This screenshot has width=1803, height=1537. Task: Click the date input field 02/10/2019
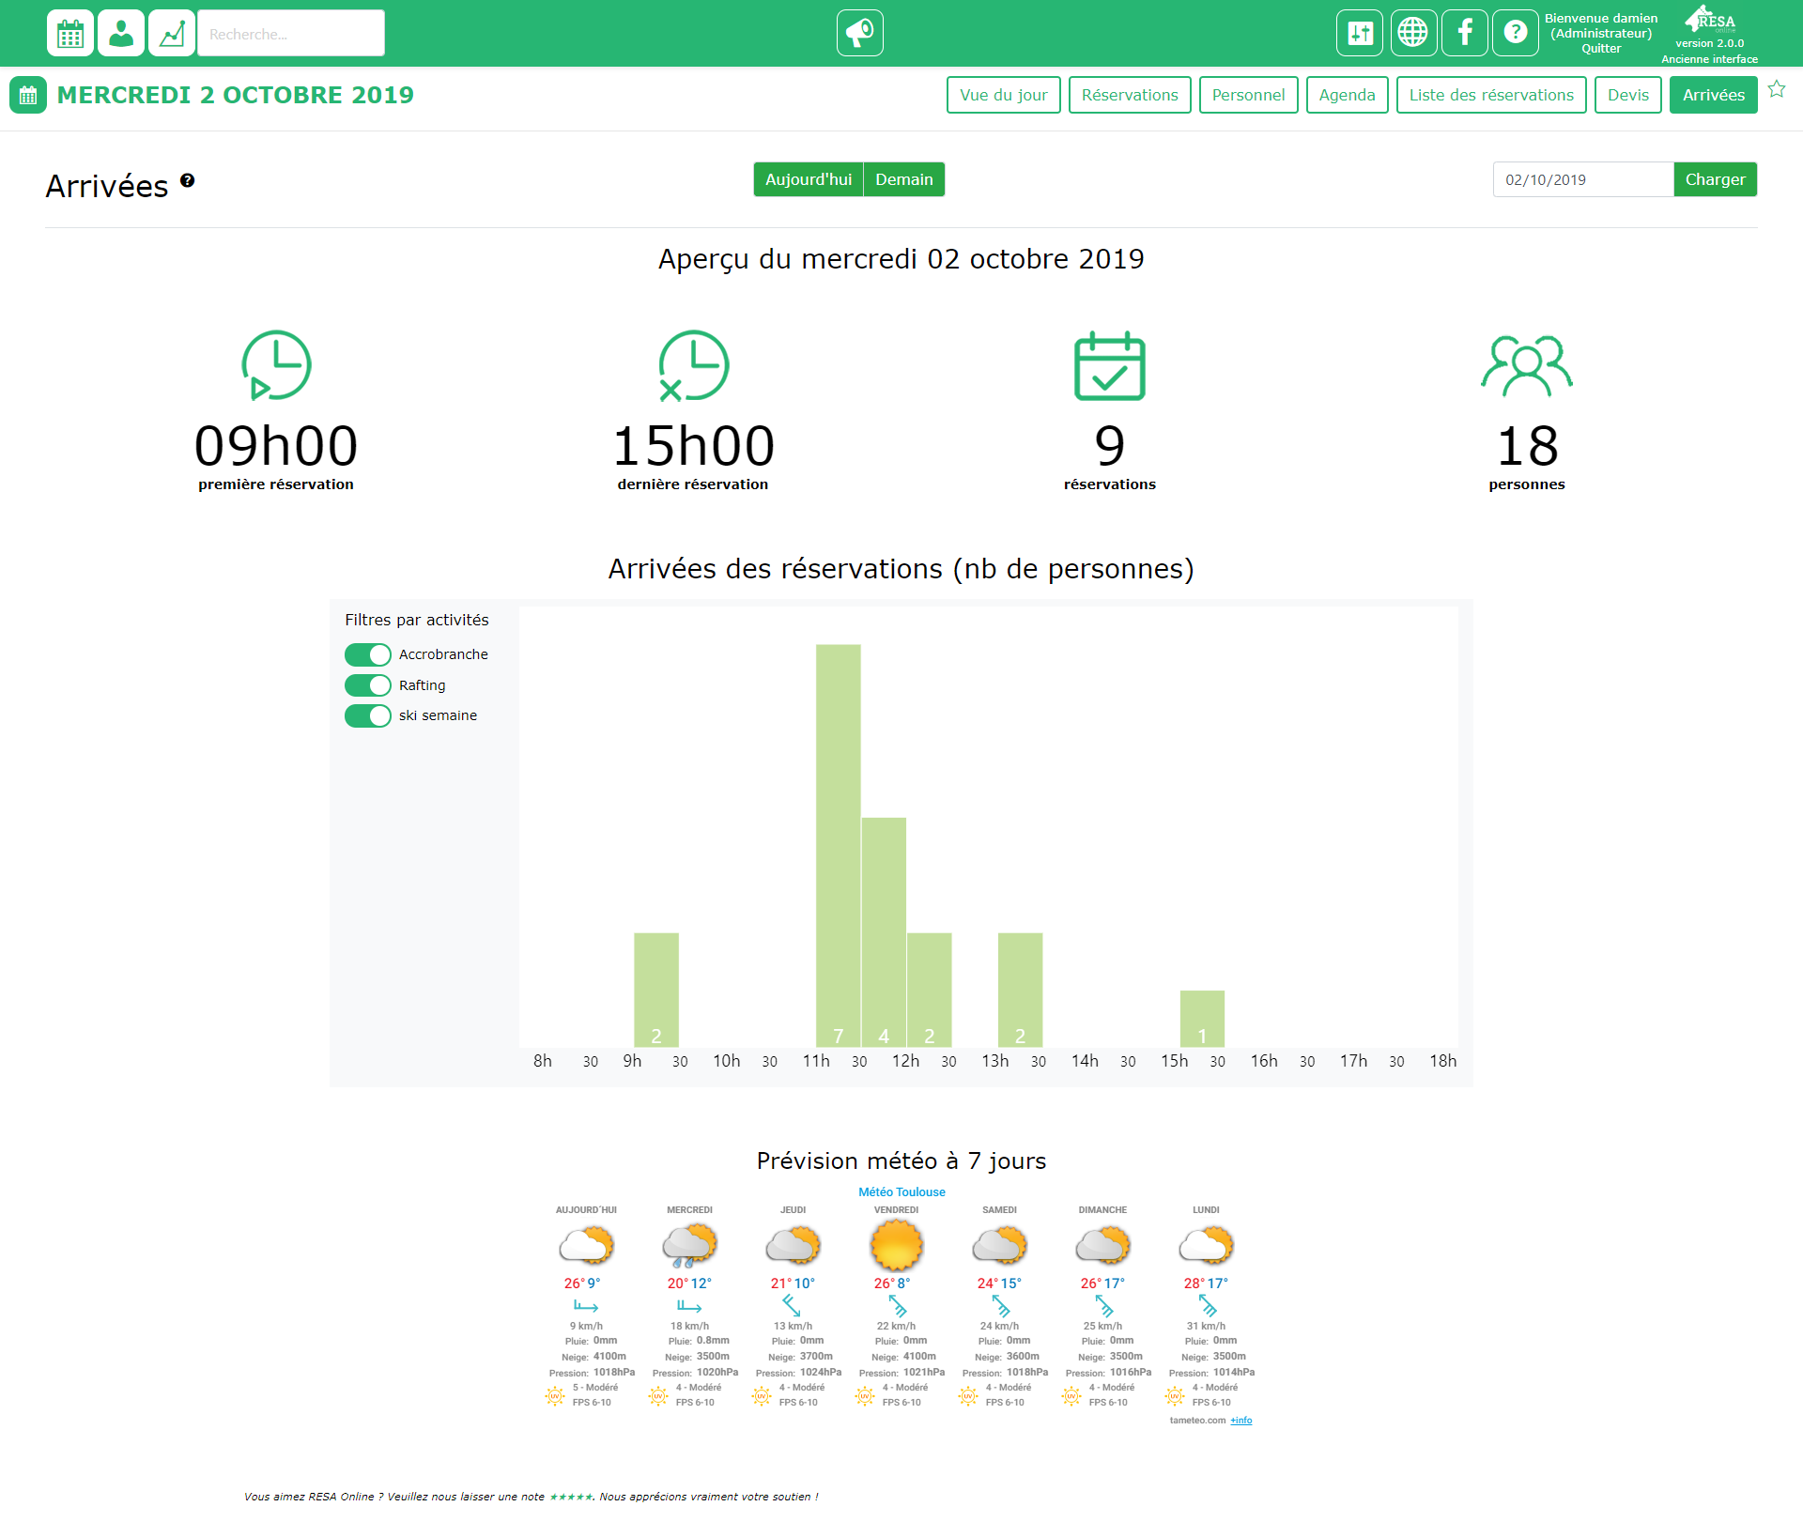1582,179
